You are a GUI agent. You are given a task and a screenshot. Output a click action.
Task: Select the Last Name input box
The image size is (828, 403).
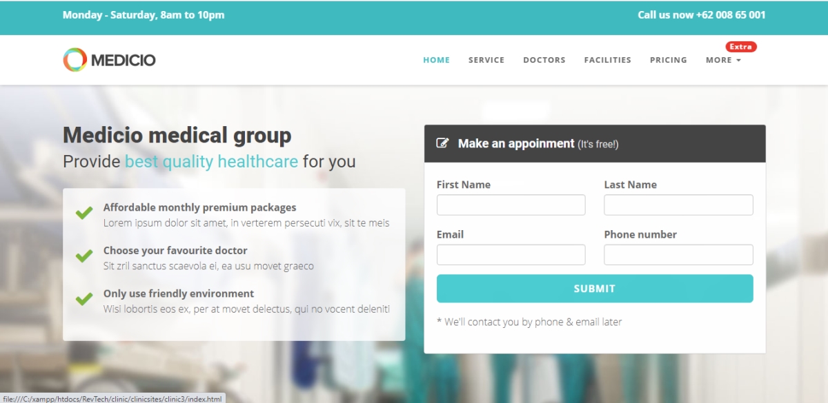point(679,205)
